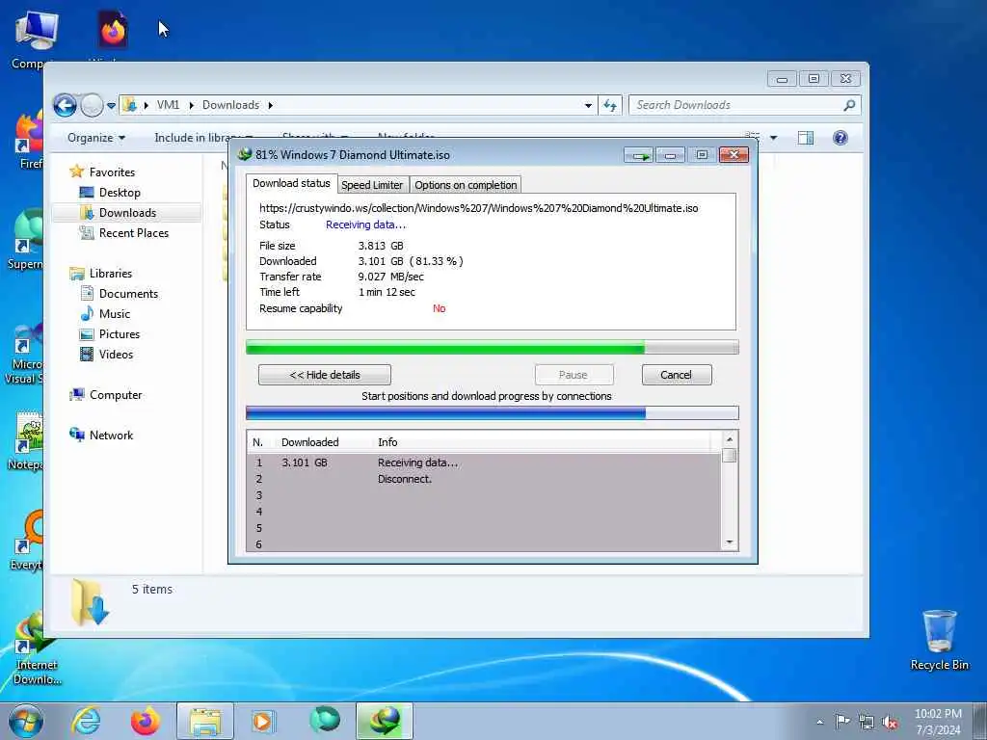This screenshot has width=987, height=740.
Task: Launch Internet Explorer from taskbar
Action: tap(86, 721)
